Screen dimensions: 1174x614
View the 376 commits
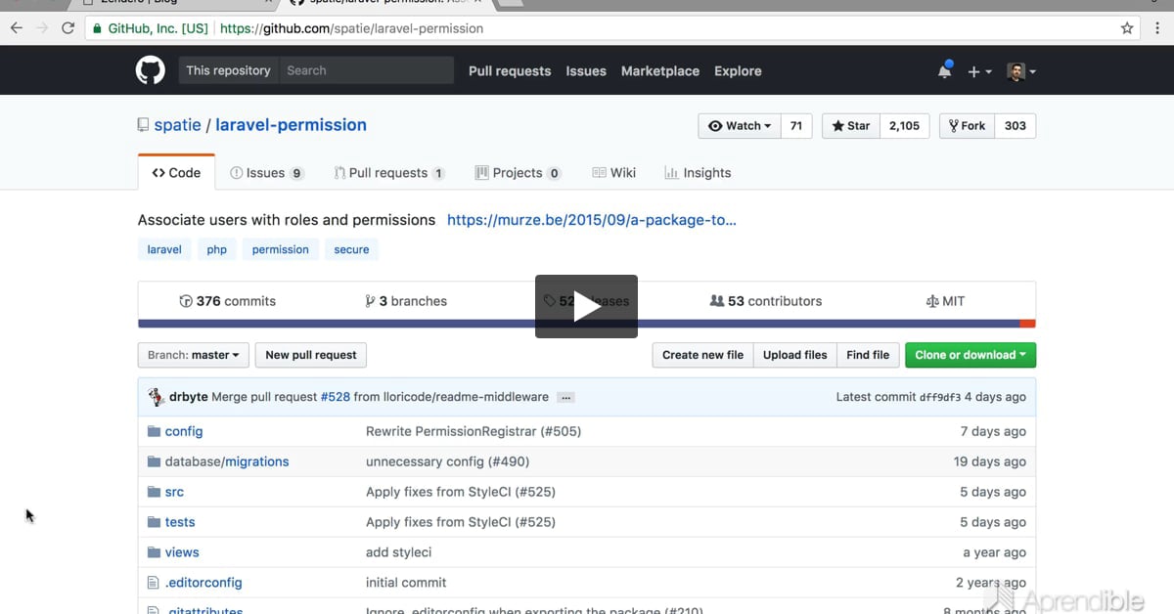coord(228,301)
